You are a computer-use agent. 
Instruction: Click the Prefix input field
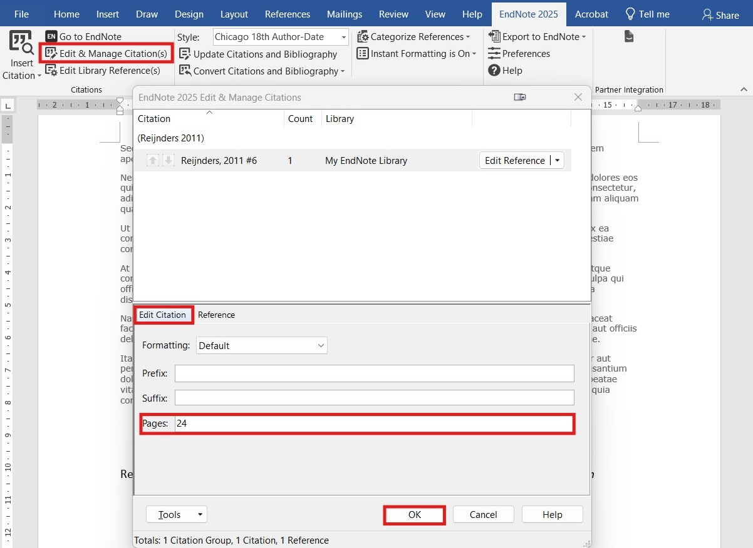point(375,373)
